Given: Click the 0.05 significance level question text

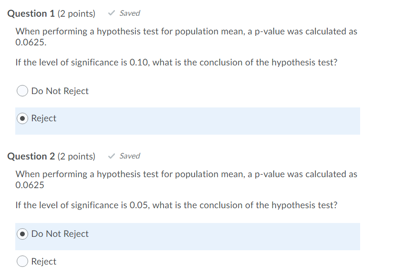Looking at the screenshot, I should pyautogui.click(x=176, y=205).
